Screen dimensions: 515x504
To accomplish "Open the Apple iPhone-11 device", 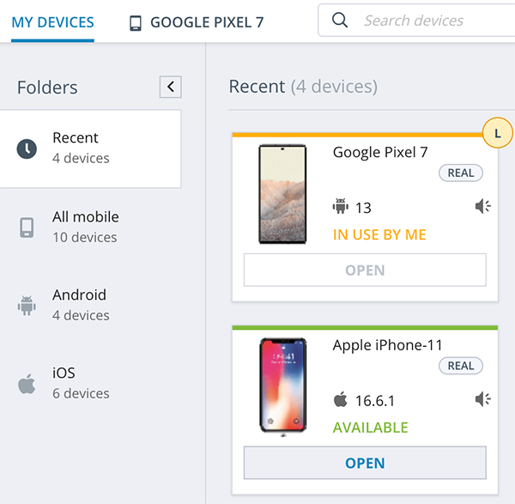I will 365,463.
